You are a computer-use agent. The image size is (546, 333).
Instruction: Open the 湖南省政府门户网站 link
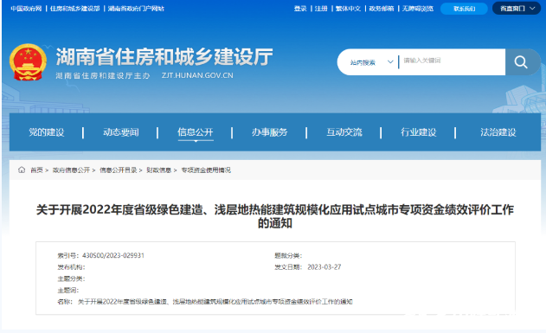coord(136,9)
